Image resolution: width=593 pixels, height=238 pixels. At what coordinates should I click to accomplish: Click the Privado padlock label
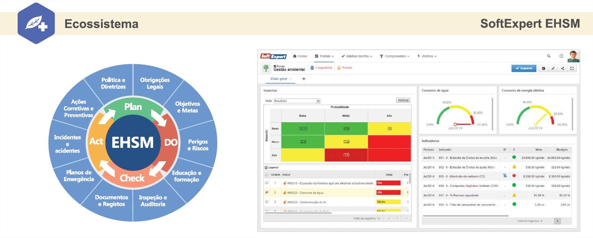click(345, 68)
